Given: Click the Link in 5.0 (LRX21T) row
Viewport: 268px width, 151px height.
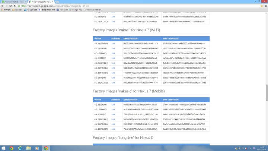Looking at the screenshot, I should [x=113, y=17].
